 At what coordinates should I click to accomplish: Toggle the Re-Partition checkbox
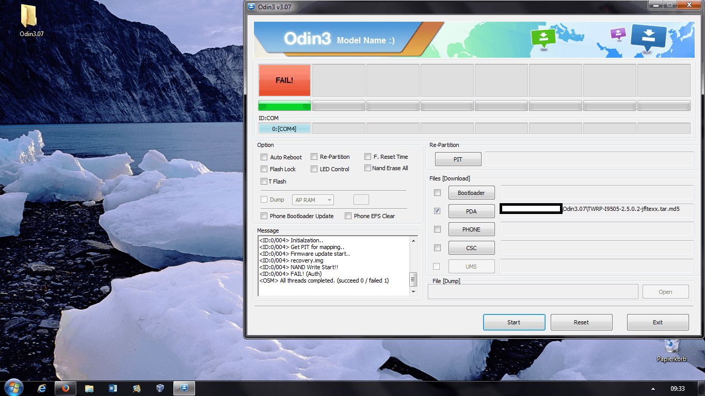pos(314,157)
